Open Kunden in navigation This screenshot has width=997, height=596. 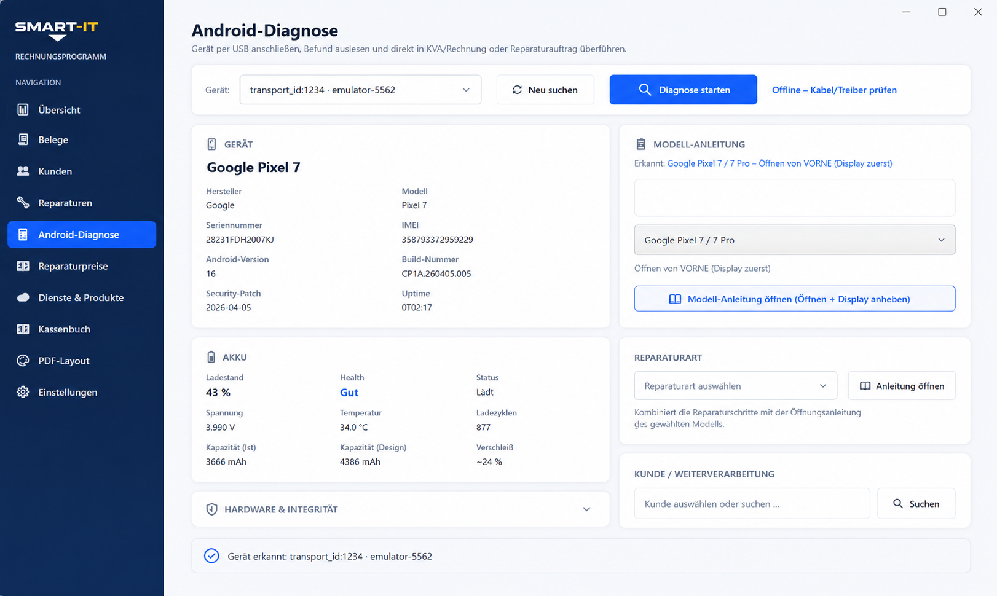(82, 171)
